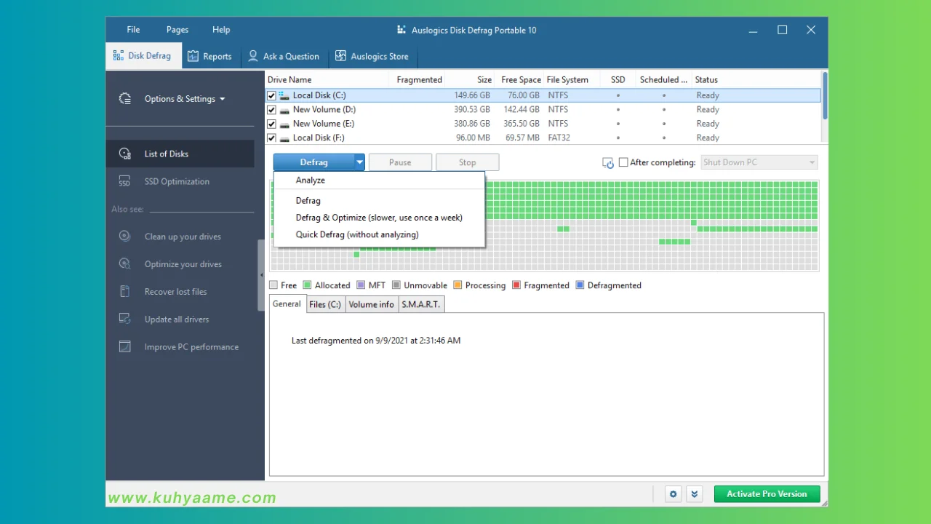Uncheck the Local Disk (F:) checkbox
This screenshot has width=931, height=524.
point(271,138)
